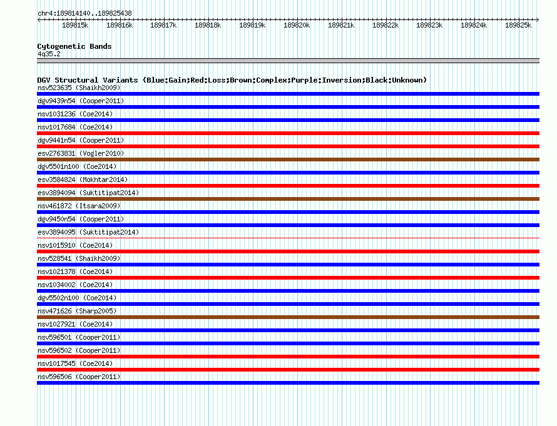Select the esv2763831 (Vogler2010) label
Screen dimensions: 557x426
click(x=81, y=153)
